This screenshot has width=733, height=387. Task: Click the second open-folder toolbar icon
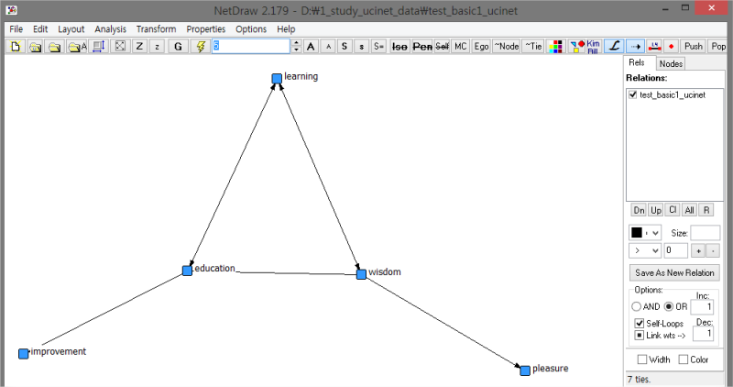click(x=55, y=47)
